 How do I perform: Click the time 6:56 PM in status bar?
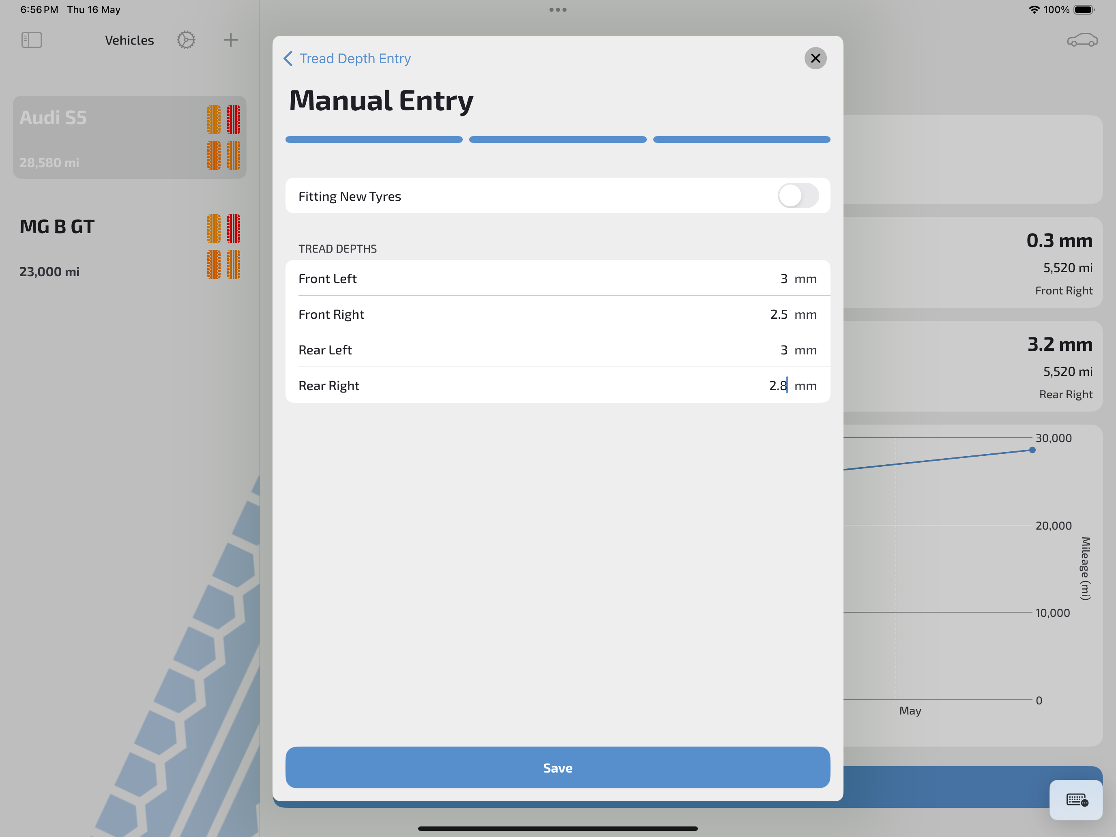(x=39, y=10)
